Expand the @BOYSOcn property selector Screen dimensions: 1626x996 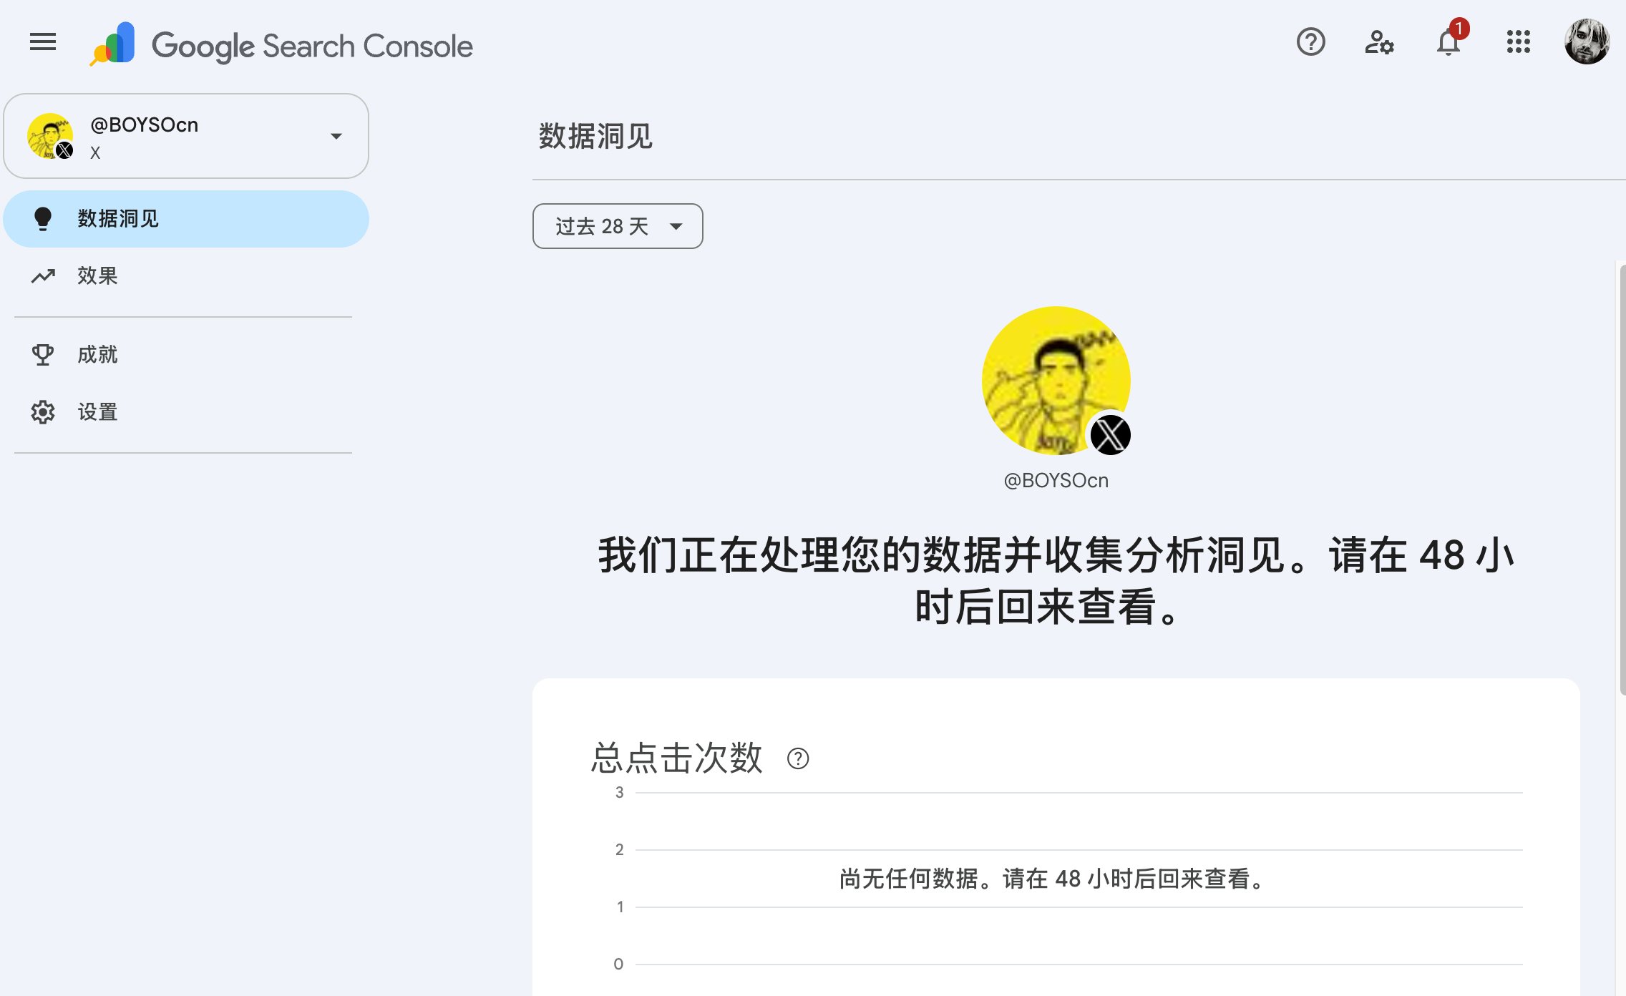coord(186,136)
